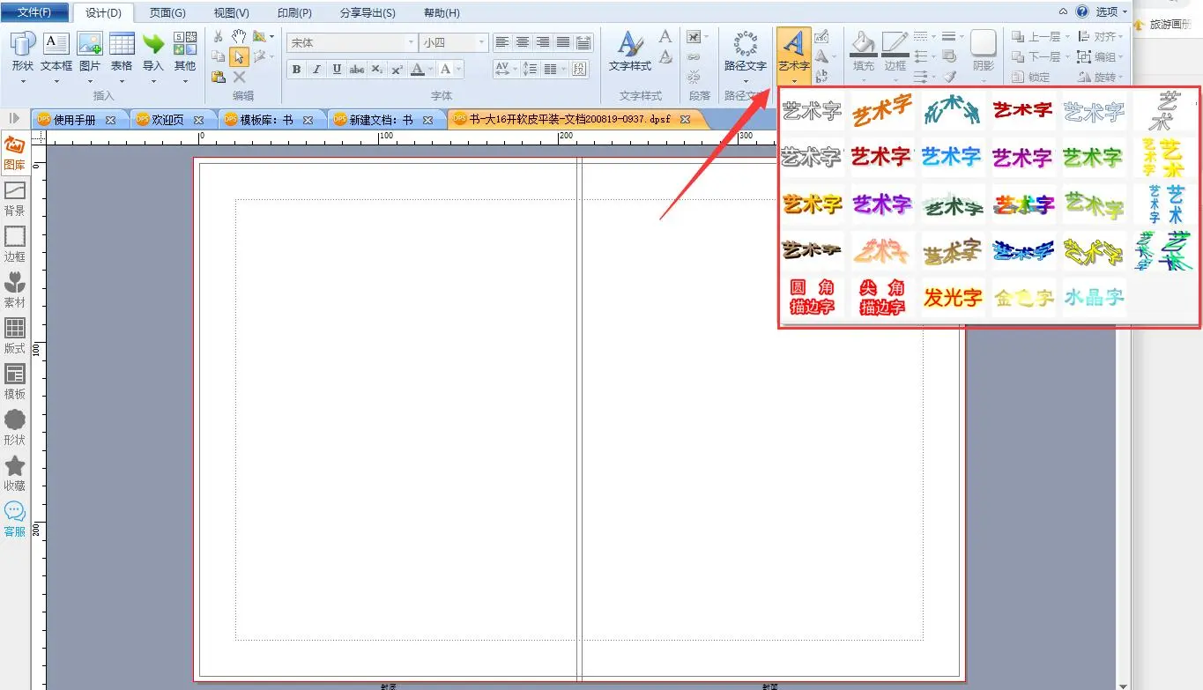Open 图库 gallery in left sidebar
The height and width of the screenshot is (690, 1203).
(x=15, y=153)
